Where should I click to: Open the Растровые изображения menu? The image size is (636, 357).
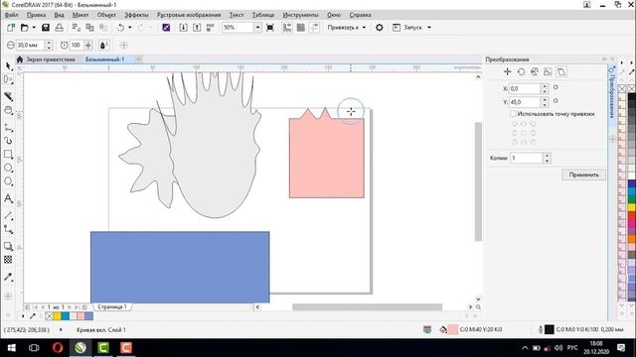[x=189, y=15]
